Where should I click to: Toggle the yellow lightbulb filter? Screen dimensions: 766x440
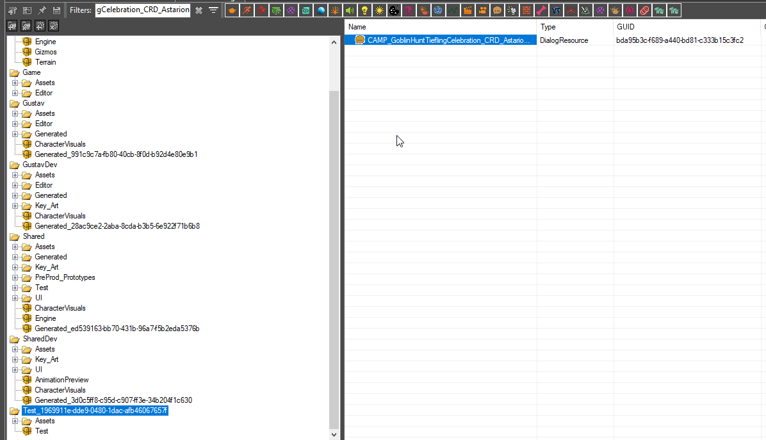pos(364,10)
